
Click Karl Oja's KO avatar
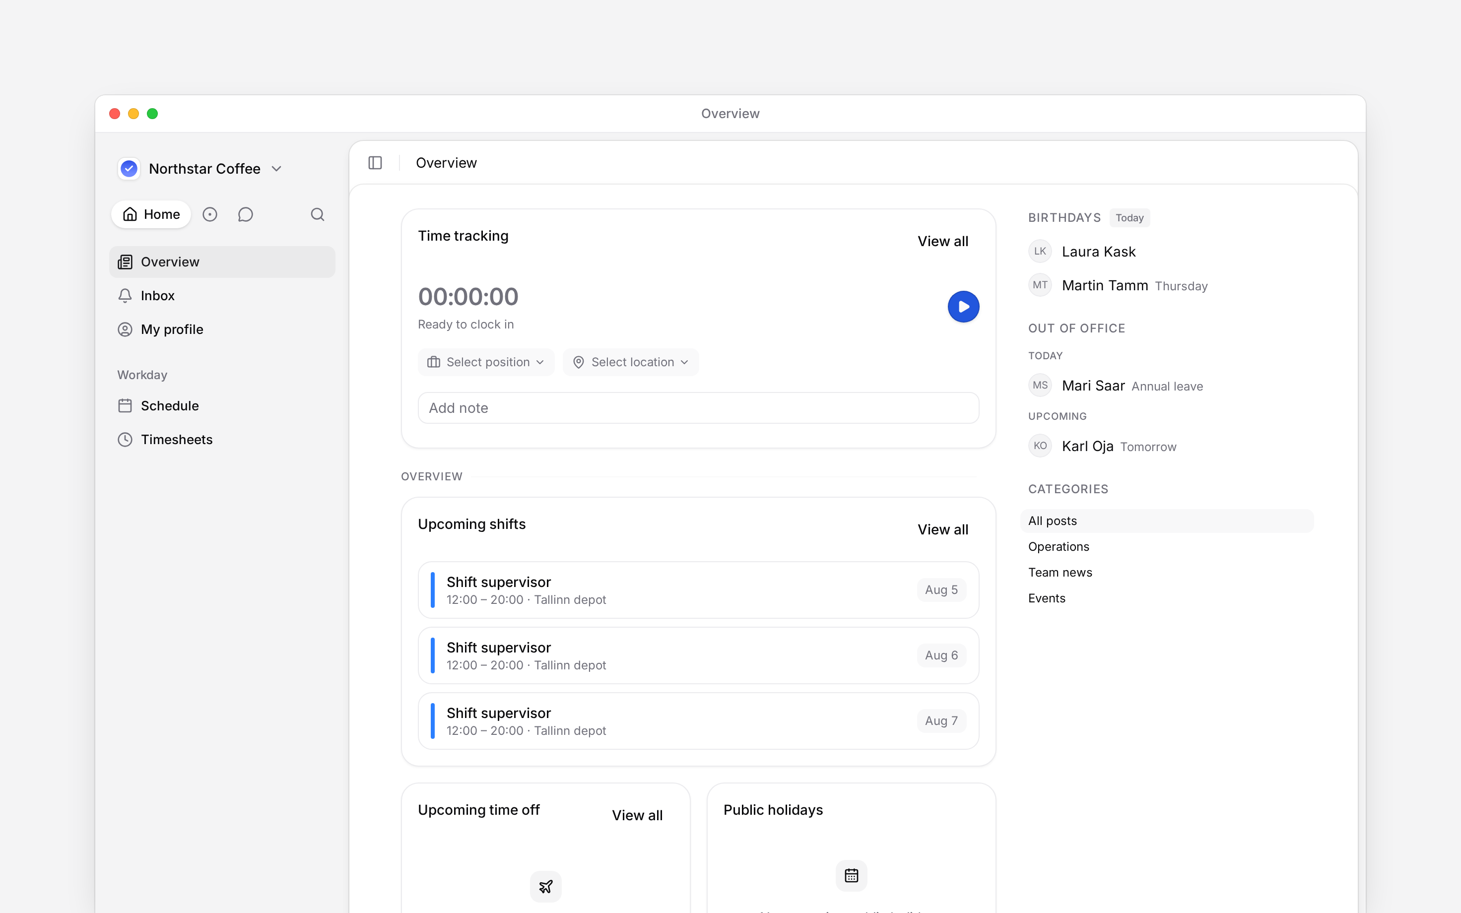(x=1040, y=446)
